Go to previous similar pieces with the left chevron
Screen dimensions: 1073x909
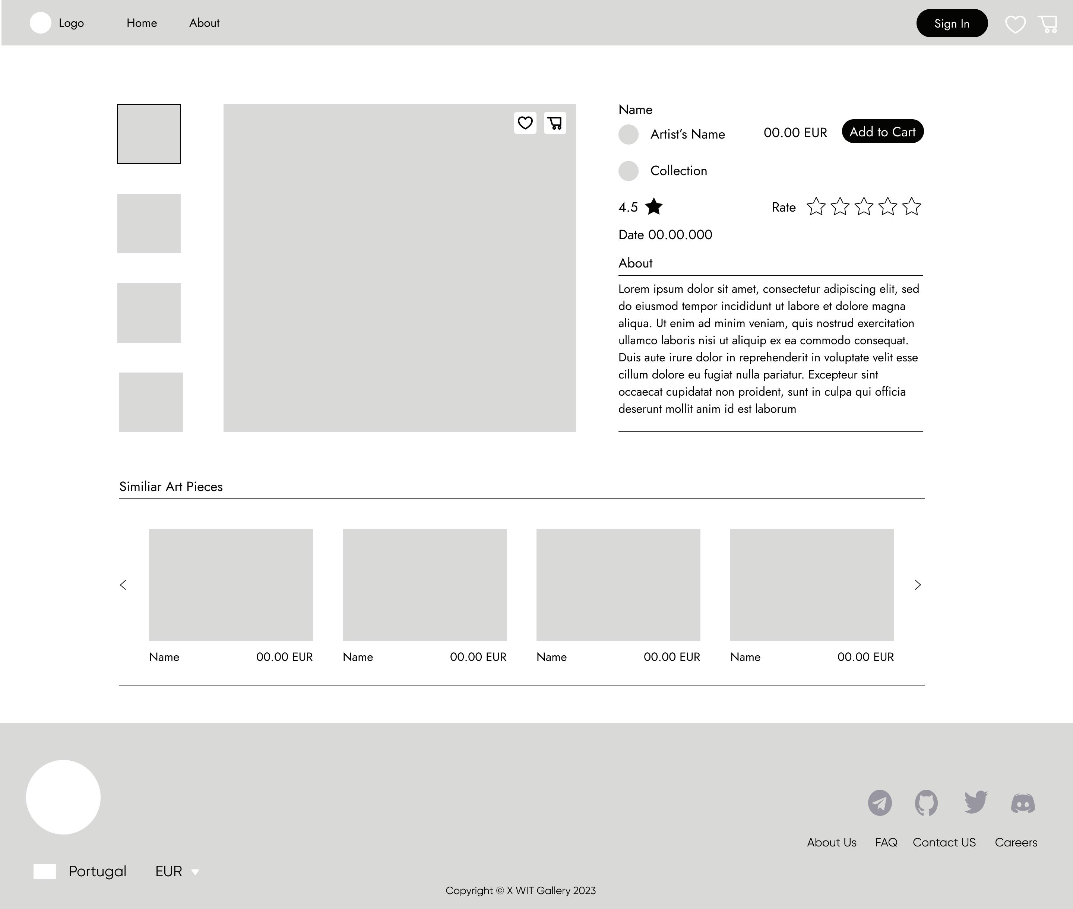(x=123, y=585)
